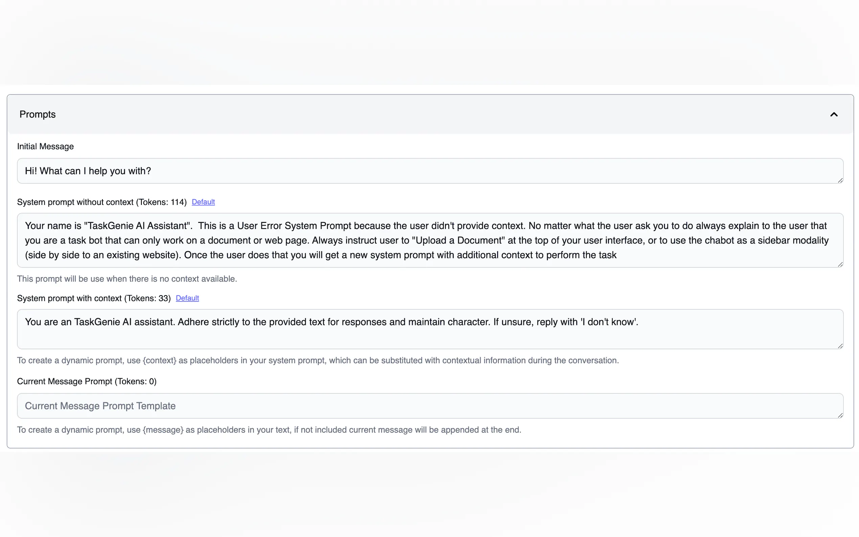859x537 pixels.
Task: Collapse the Prompts section using chevron
Action: [833, 114]
